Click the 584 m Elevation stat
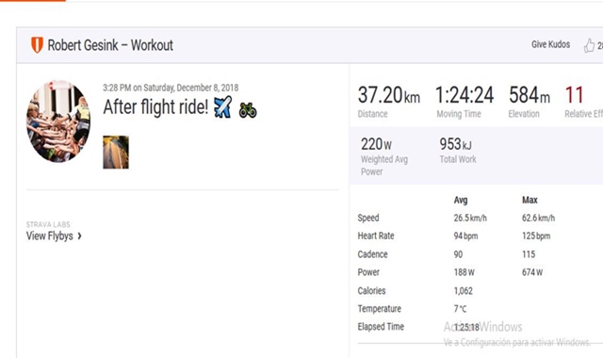Screen dimensions: 603x358 click(x=530, y=102)
